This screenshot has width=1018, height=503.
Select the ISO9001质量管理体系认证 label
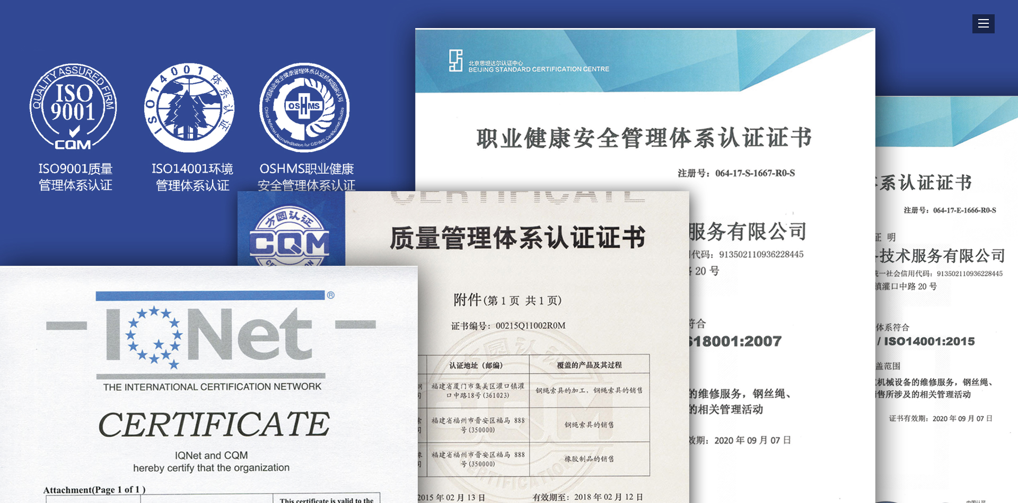click(75, 177)
